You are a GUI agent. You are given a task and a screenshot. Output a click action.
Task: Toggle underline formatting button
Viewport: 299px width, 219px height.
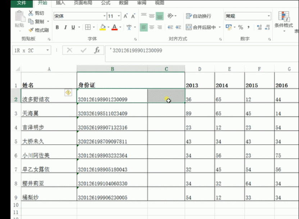73,27
